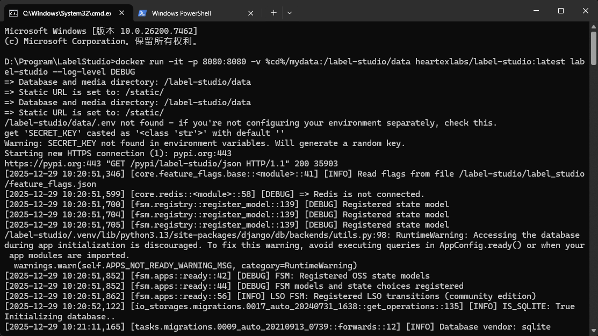Image resolution: width=598 pixels, height=336 pixels.
Task: Close the Windows PowerShell tab
Action: point(251,13)
